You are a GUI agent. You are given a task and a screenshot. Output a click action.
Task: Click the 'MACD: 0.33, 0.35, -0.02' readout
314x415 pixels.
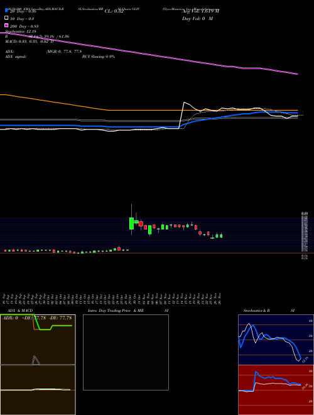[29, 41]
